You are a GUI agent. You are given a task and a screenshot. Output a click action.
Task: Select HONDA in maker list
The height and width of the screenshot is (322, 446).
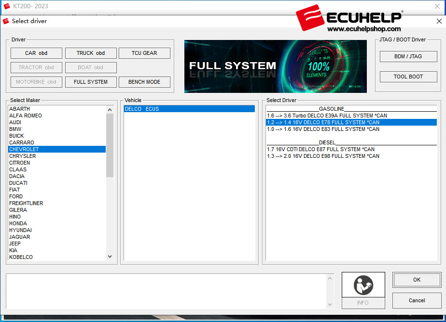[57, 223]
